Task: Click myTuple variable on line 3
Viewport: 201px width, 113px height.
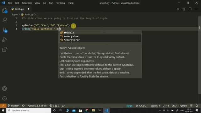Action: 27,25
